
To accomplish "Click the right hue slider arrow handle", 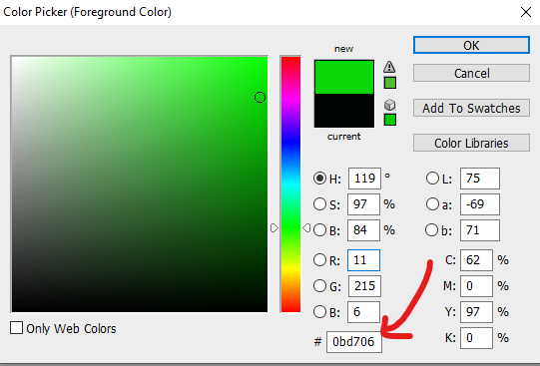I will [306, 227].
